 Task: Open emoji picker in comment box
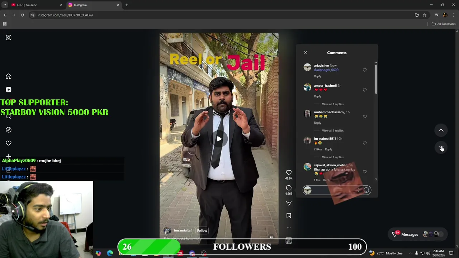point(366,190)
